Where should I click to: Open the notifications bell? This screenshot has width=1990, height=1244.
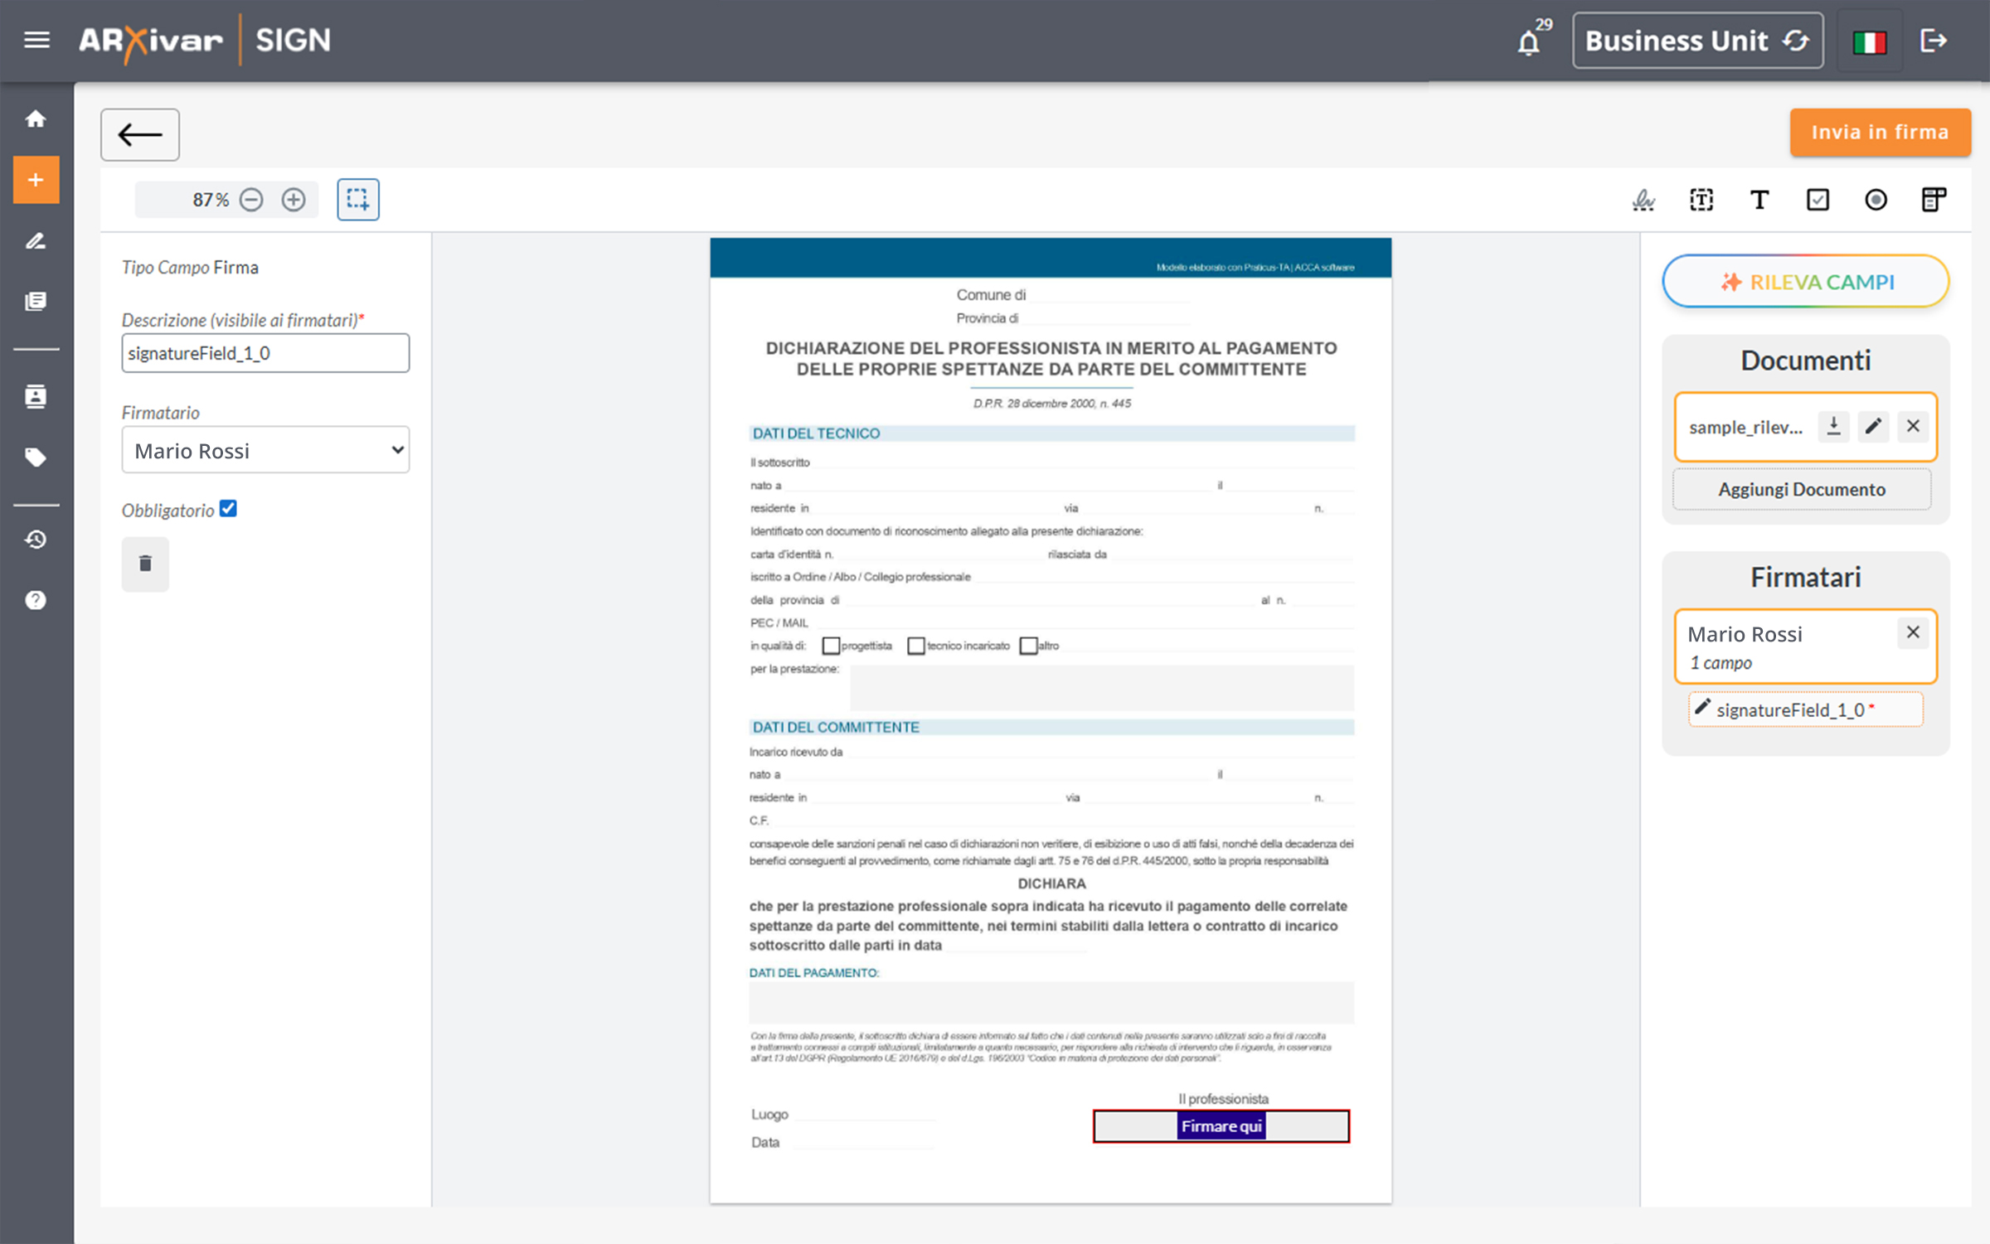tap(1528, 41)
